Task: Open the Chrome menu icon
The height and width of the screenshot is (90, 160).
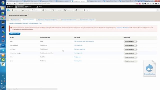Action: coord(159,3)
